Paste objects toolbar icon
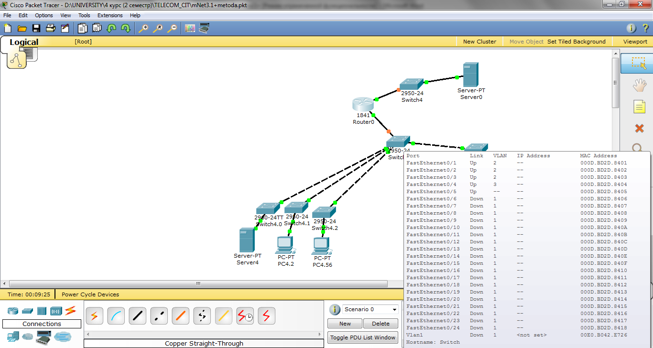Image resolution: width=653 pixels, height=348 pixels. pyautogui.click(x=97, y=28)
